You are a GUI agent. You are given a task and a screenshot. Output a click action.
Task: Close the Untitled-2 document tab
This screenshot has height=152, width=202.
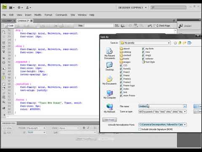click(32, 21)
